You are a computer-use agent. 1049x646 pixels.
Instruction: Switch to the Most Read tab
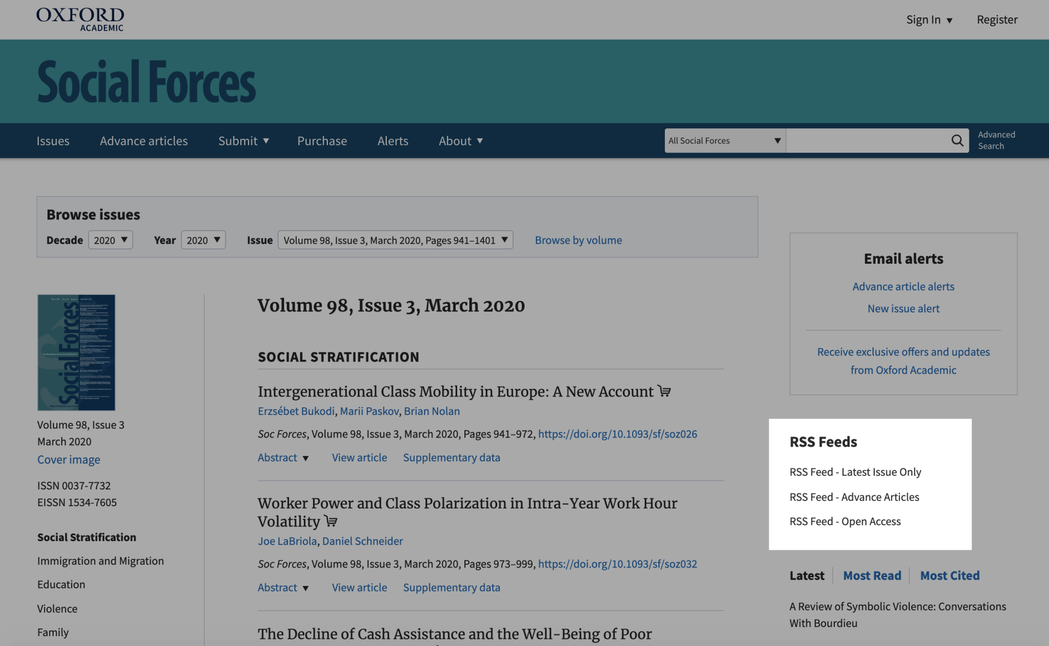click(872, 576)
